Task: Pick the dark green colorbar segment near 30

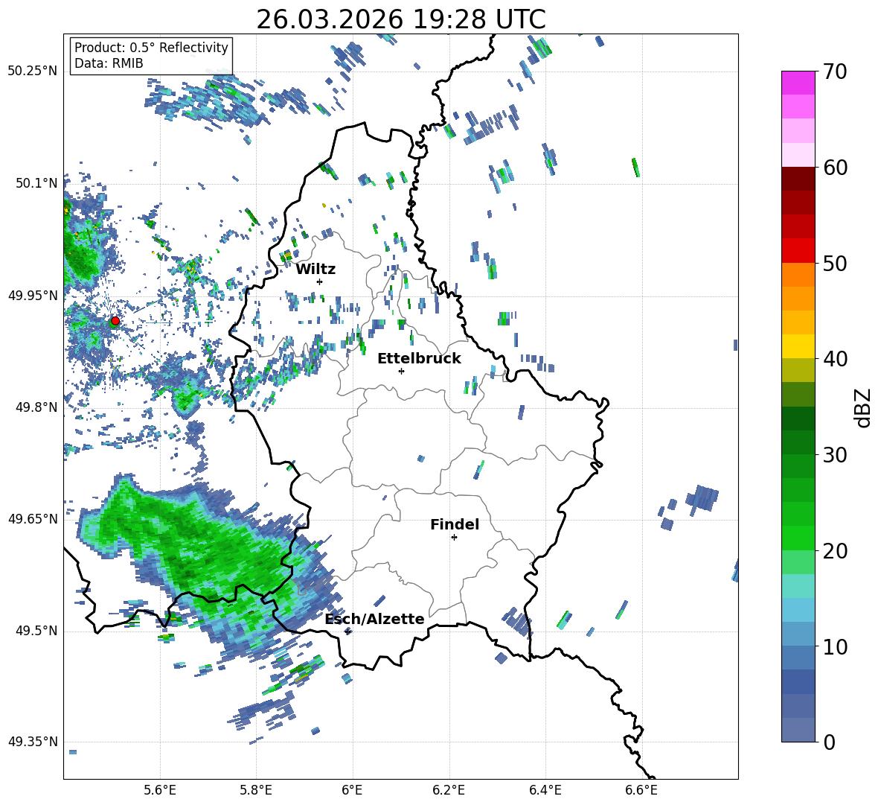Action: click(x=798, y=442)
